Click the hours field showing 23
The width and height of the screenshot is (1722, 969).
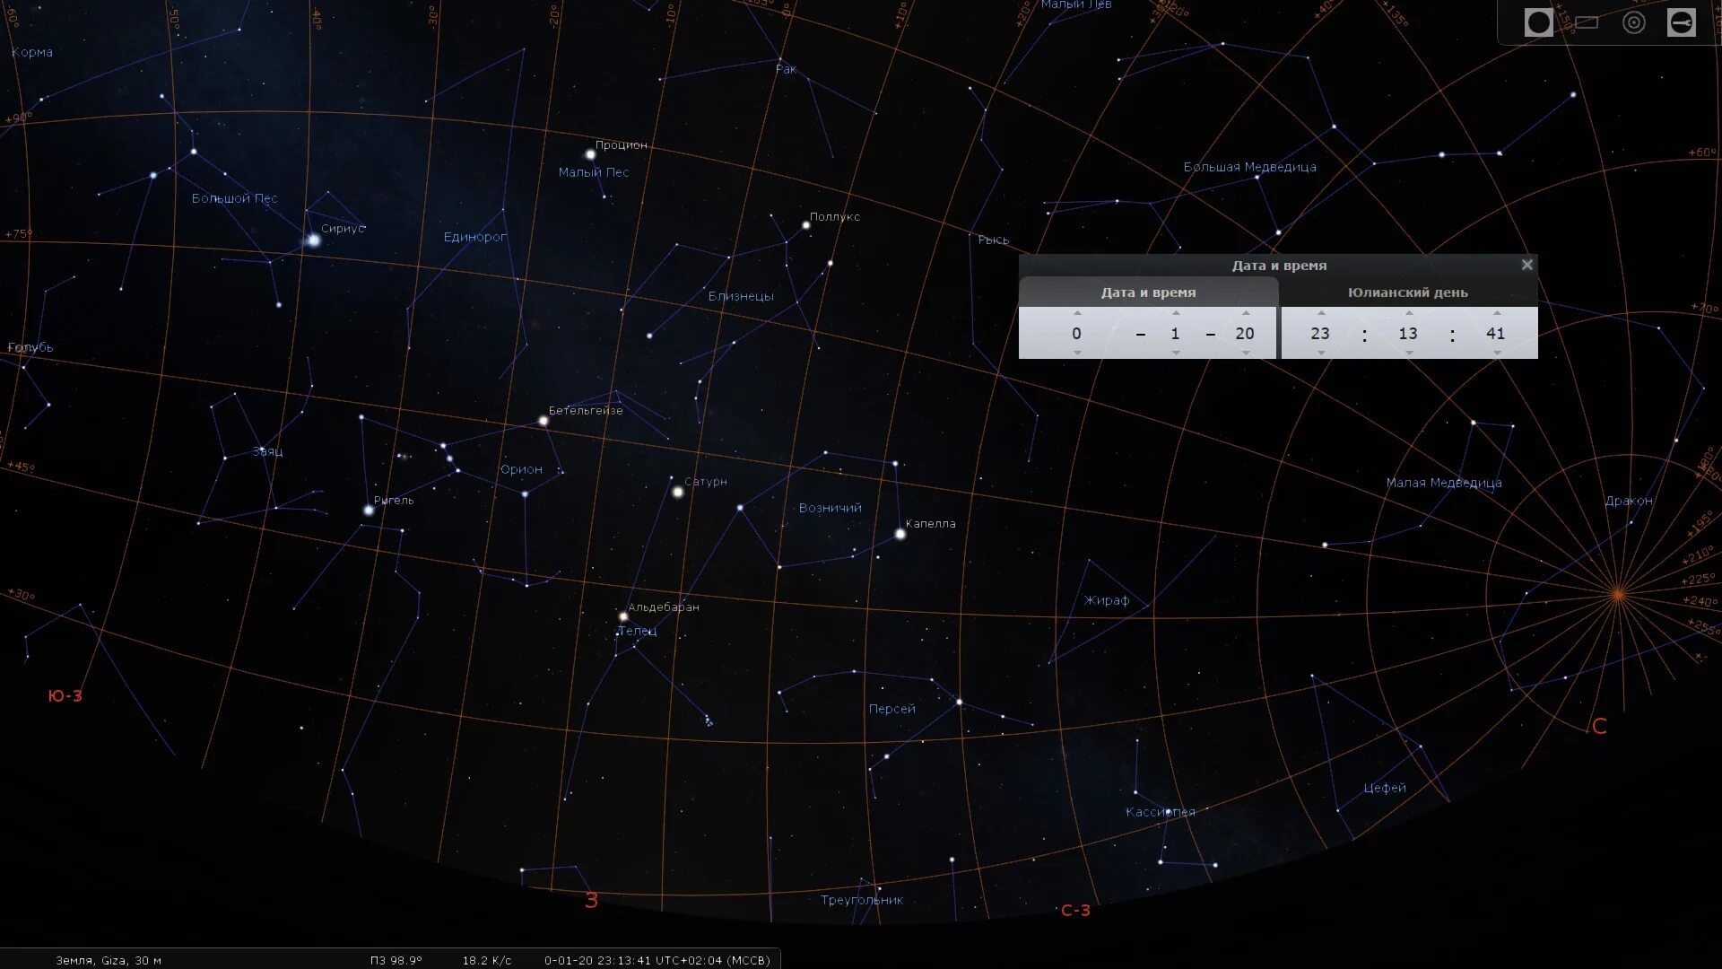(1320, 333)
